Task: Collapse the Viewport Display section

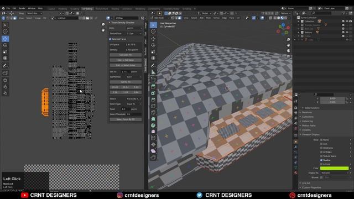Action: (311, 134)
